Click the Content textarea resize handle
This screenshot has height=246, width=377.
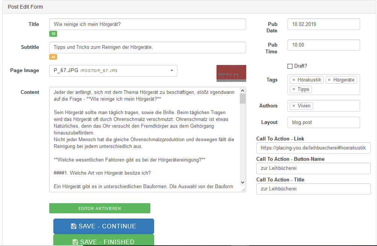(x=244, y=190)
